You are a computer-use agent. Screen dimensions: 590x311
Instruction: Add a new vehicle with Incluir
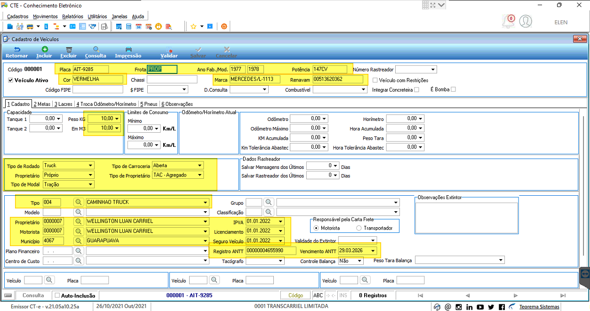[x=44, y=52]
